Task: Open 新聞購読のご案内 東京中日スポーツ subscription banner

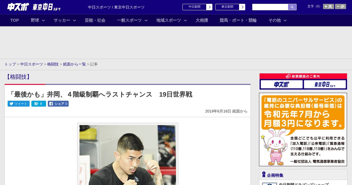Action: tap(325, 85)
